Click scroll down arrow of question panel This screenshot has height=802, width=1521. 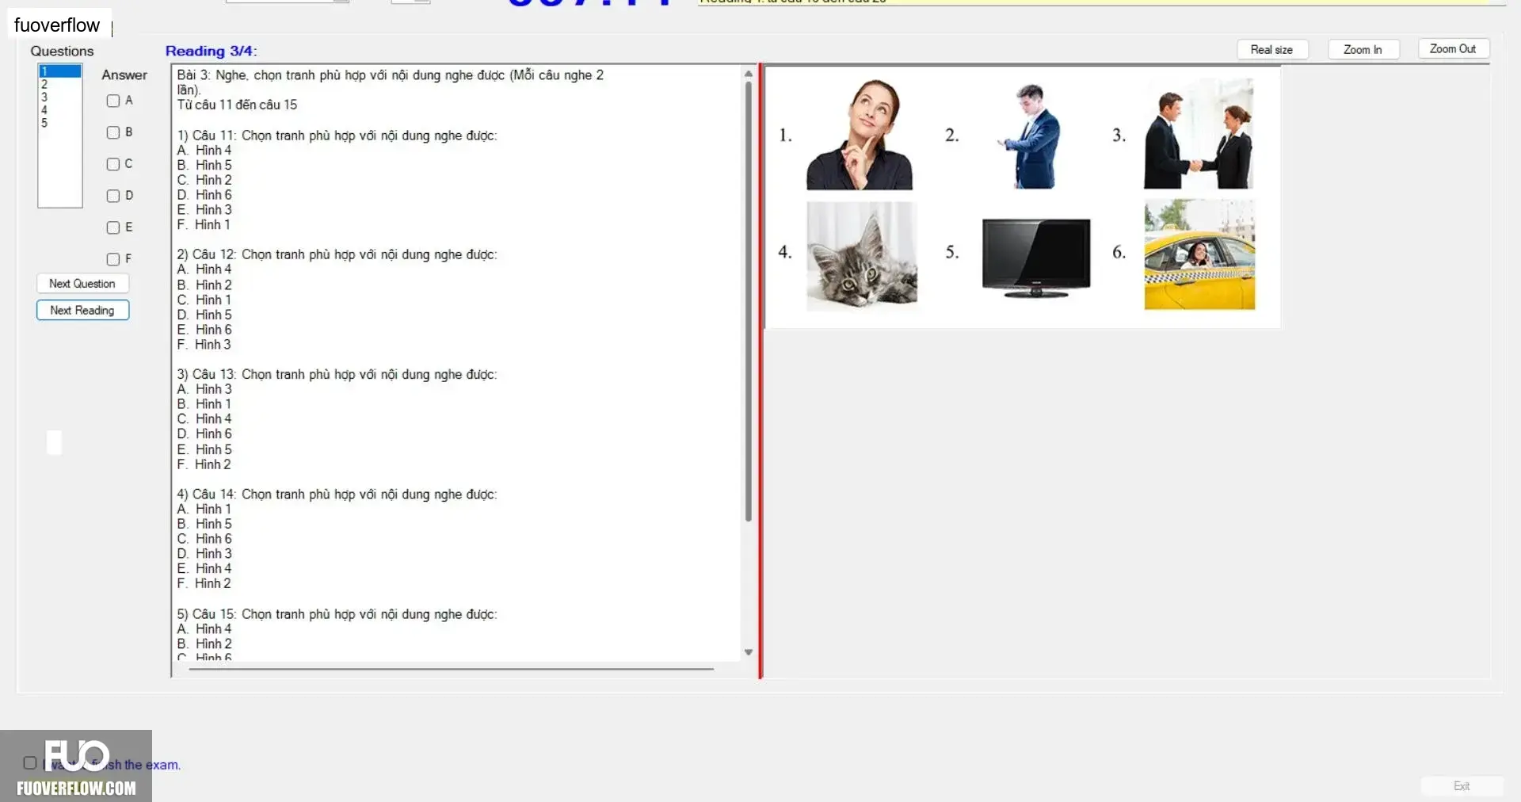749,652
